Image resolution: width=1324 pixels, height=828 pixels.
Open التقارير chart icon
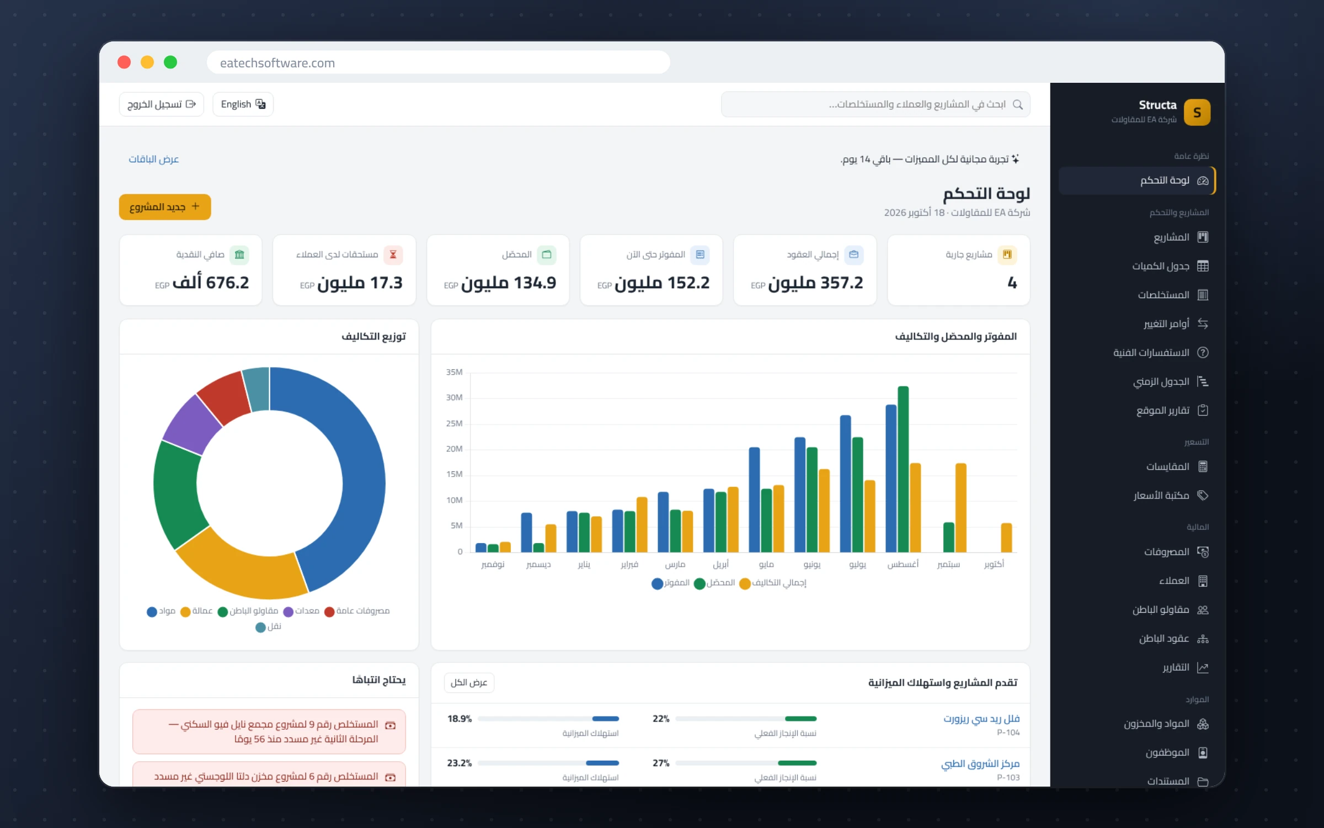pos(1203,667)
